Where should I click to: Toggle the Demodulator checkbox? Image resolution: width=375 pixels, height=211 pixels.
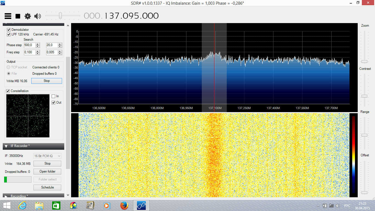(x=9, y=30)
